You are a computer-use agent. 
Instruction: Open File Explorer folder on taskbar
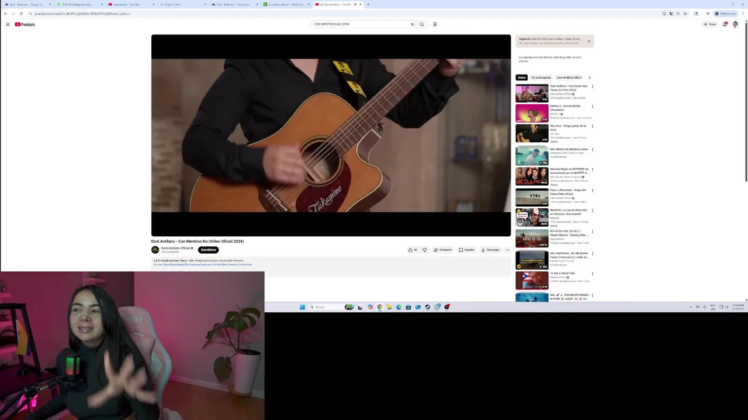[389, 307]
